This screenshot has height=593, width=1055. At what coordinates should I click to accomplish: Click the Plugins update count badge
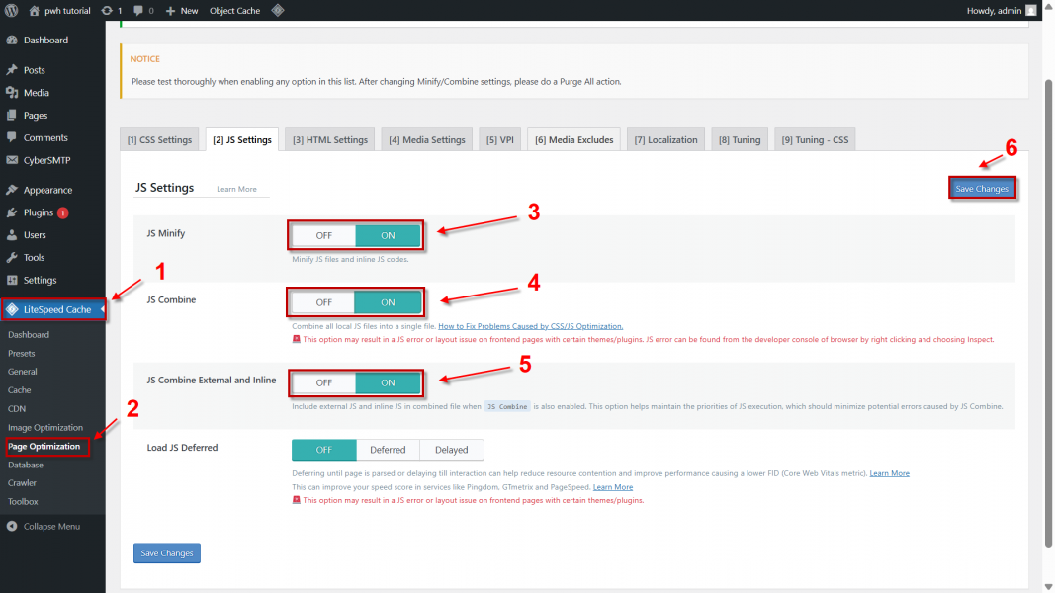coord(62,212)
